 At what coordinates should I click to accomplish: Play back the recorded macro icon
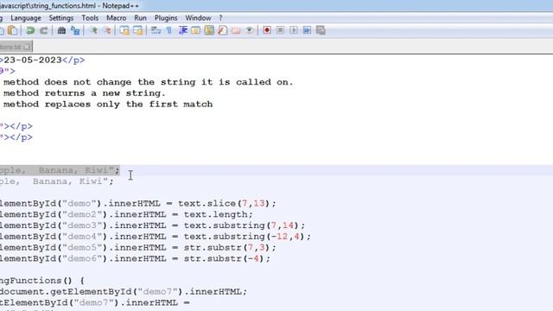coord(294,31)
